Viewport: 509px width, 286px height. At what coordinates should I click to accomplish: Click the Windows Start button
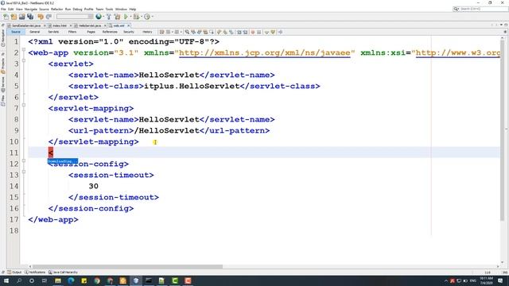[6, 280]
